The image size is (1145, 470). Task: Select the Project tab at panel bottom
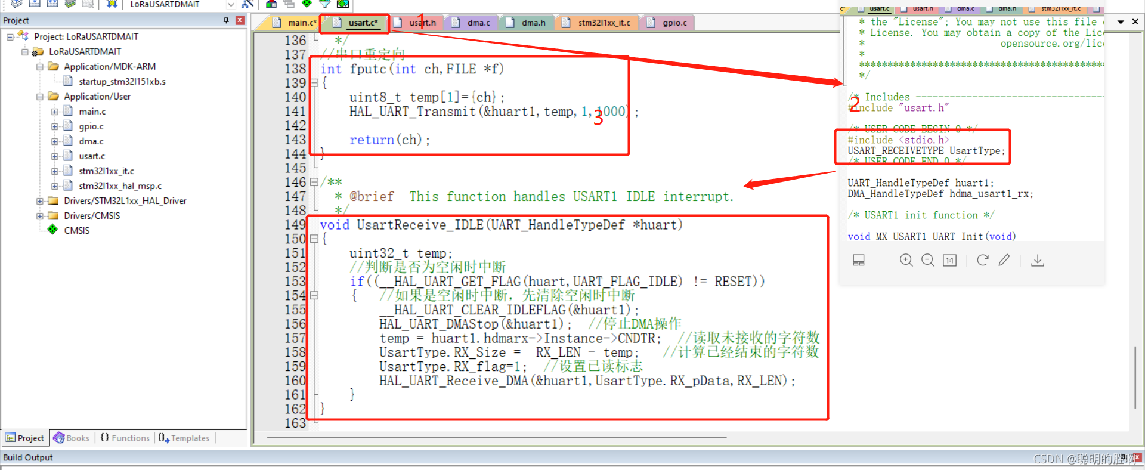click(x=25, y=438)
